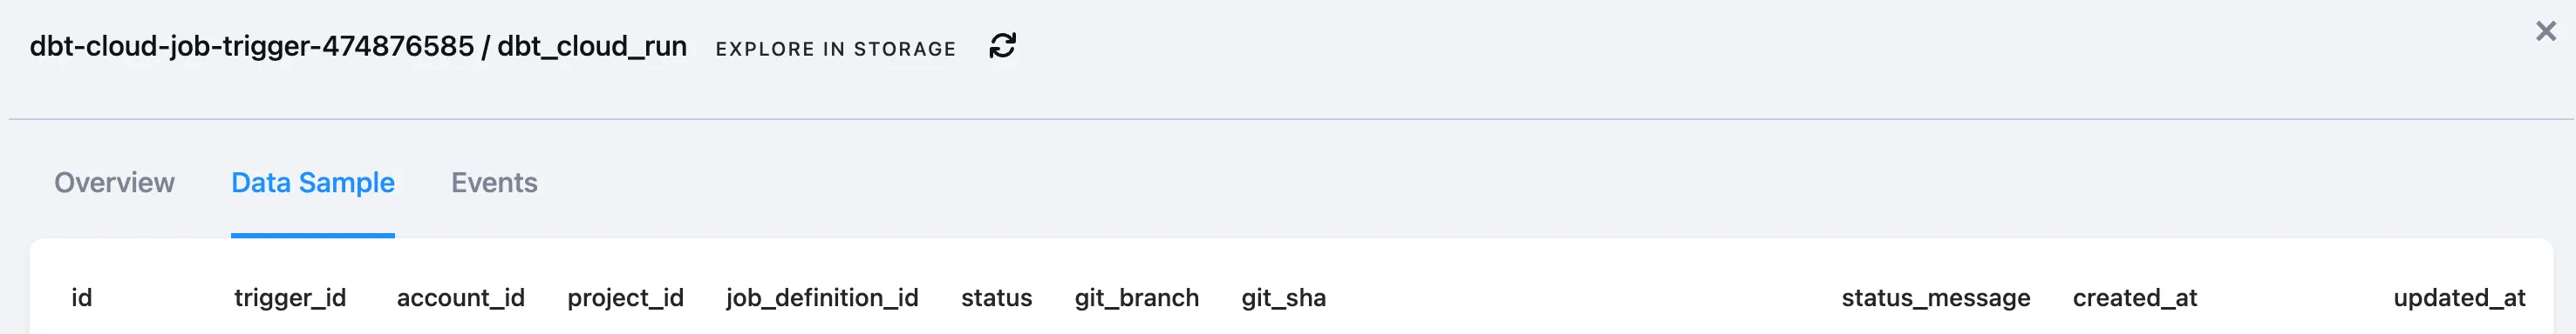This screenshot has width=2576, height=334.
Task: Open the Events tab
Action: 494,183
